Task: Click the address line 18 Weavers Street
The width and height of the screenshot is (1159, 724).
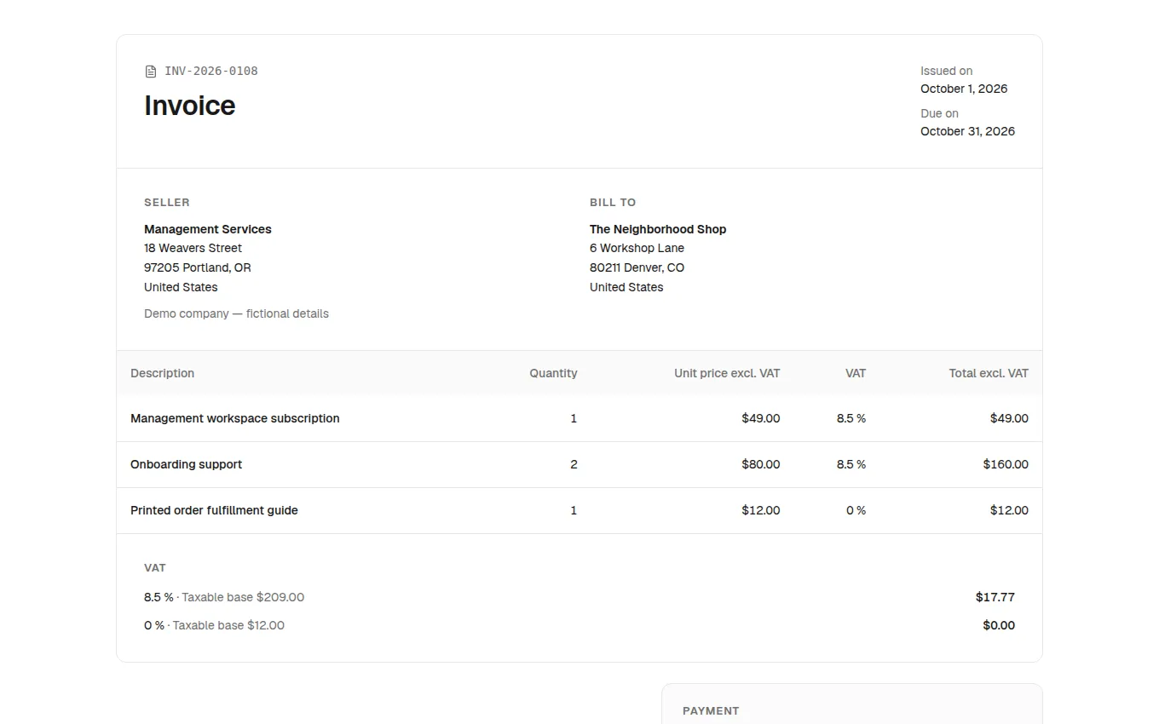Action: pos(193,248)
